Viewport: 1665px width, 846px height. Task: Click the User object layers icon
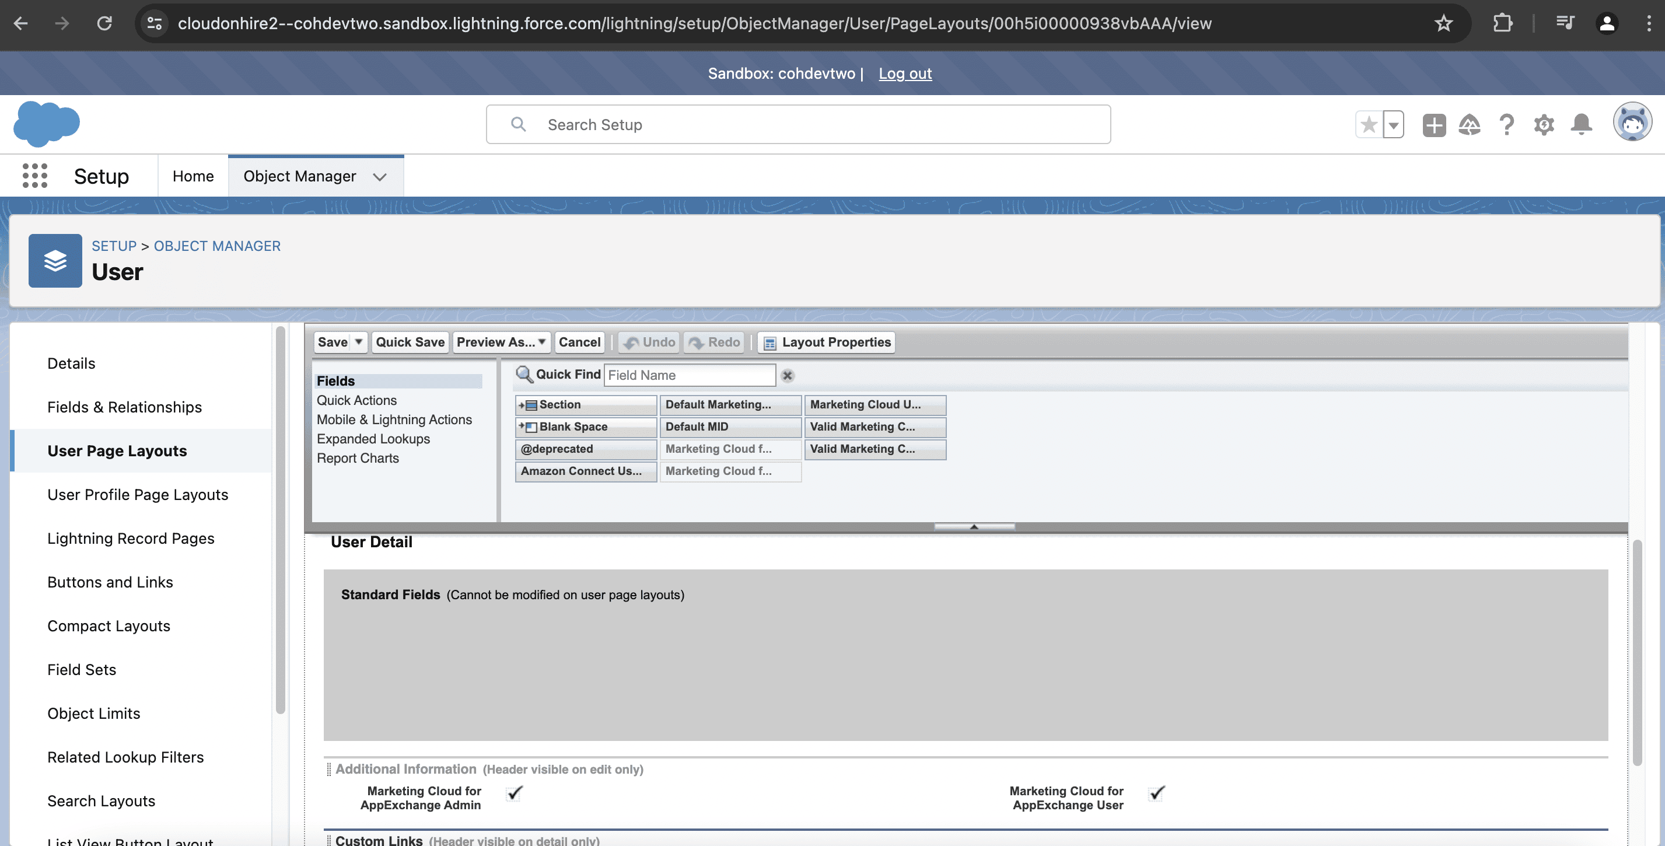tap(55, 260)
